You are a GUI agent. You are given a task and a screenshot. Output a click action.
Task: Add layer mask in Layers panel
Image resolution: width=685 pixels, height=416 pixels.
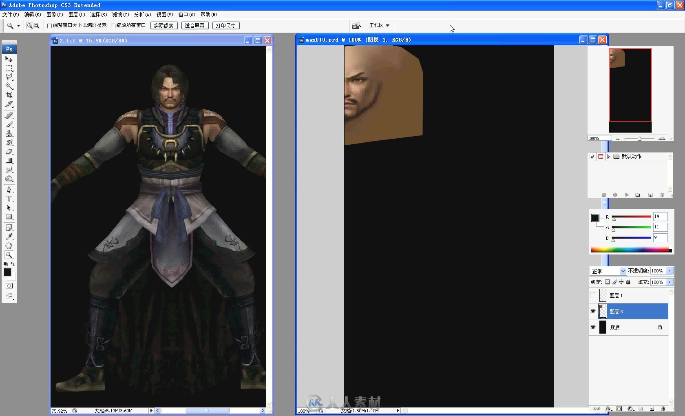coord(619,409)
